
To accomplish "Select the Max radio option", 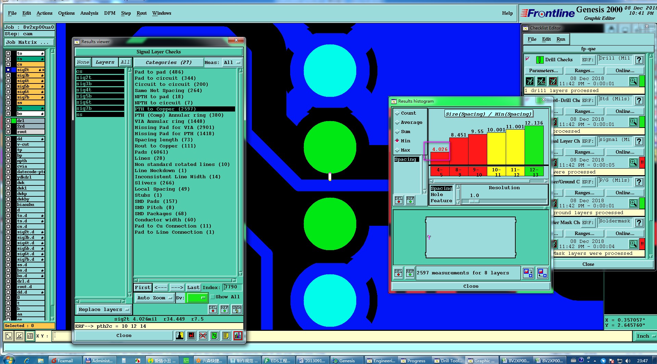I will 397,150.
